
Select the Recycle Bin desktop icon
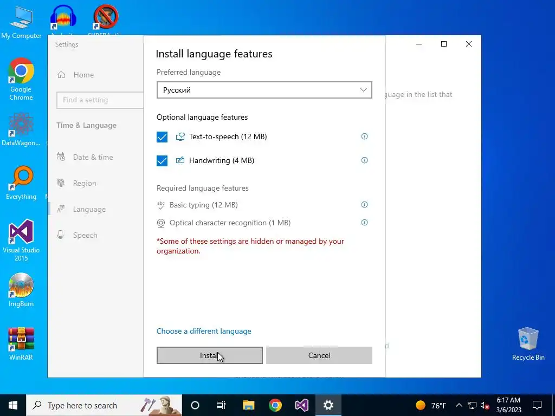528,344
